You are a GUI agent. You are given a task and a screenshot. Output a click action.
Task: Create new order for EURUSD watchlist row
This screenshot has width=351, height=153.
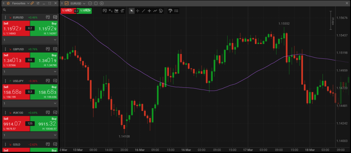[x=48, y=17]
